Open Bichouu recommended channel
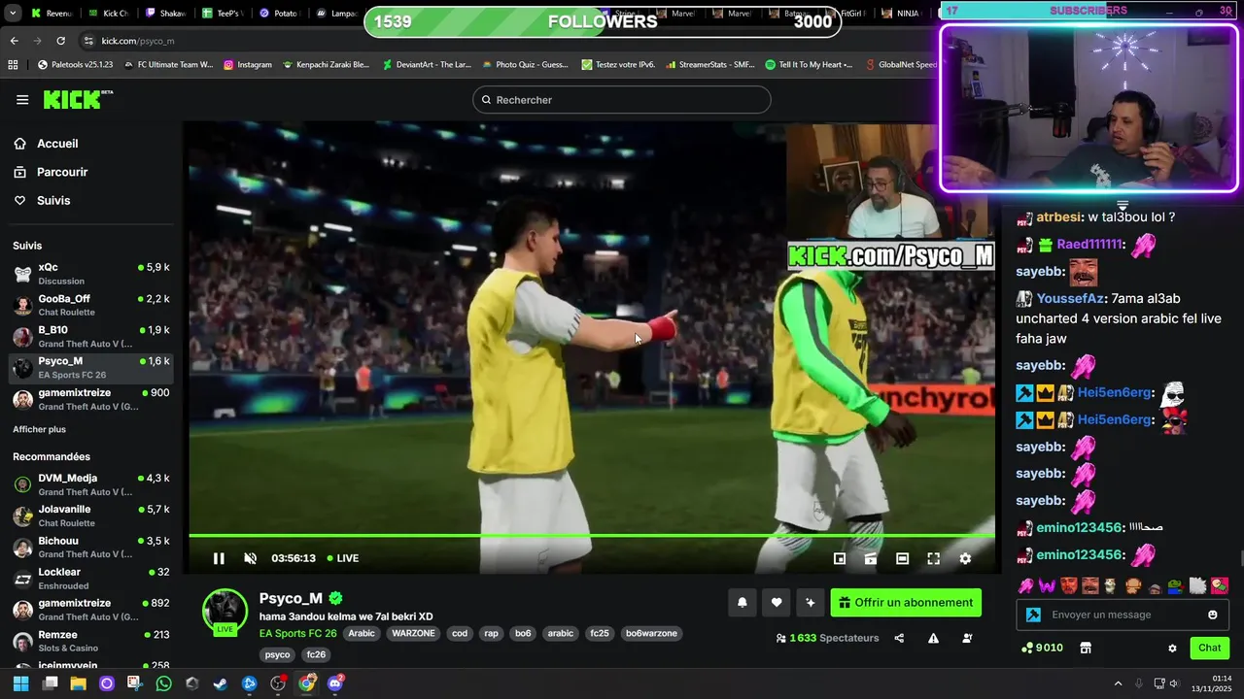The height and width of the screenshot is (699, 1244). click(91, 547)
